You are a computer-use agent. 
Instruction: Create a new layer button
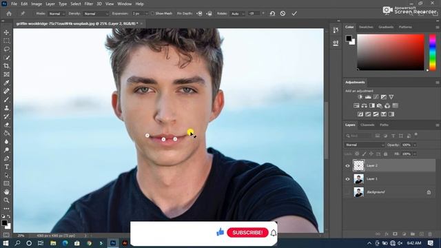421,234
